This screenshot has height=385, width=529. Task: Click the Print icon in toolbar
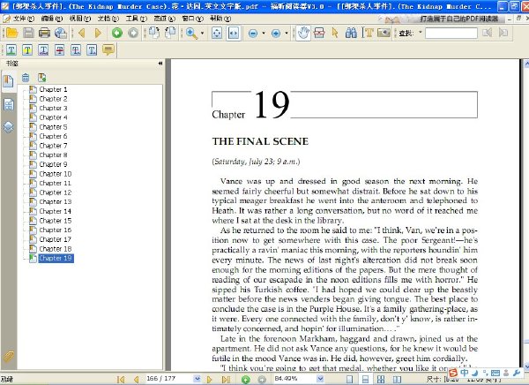tap(44, 33)
